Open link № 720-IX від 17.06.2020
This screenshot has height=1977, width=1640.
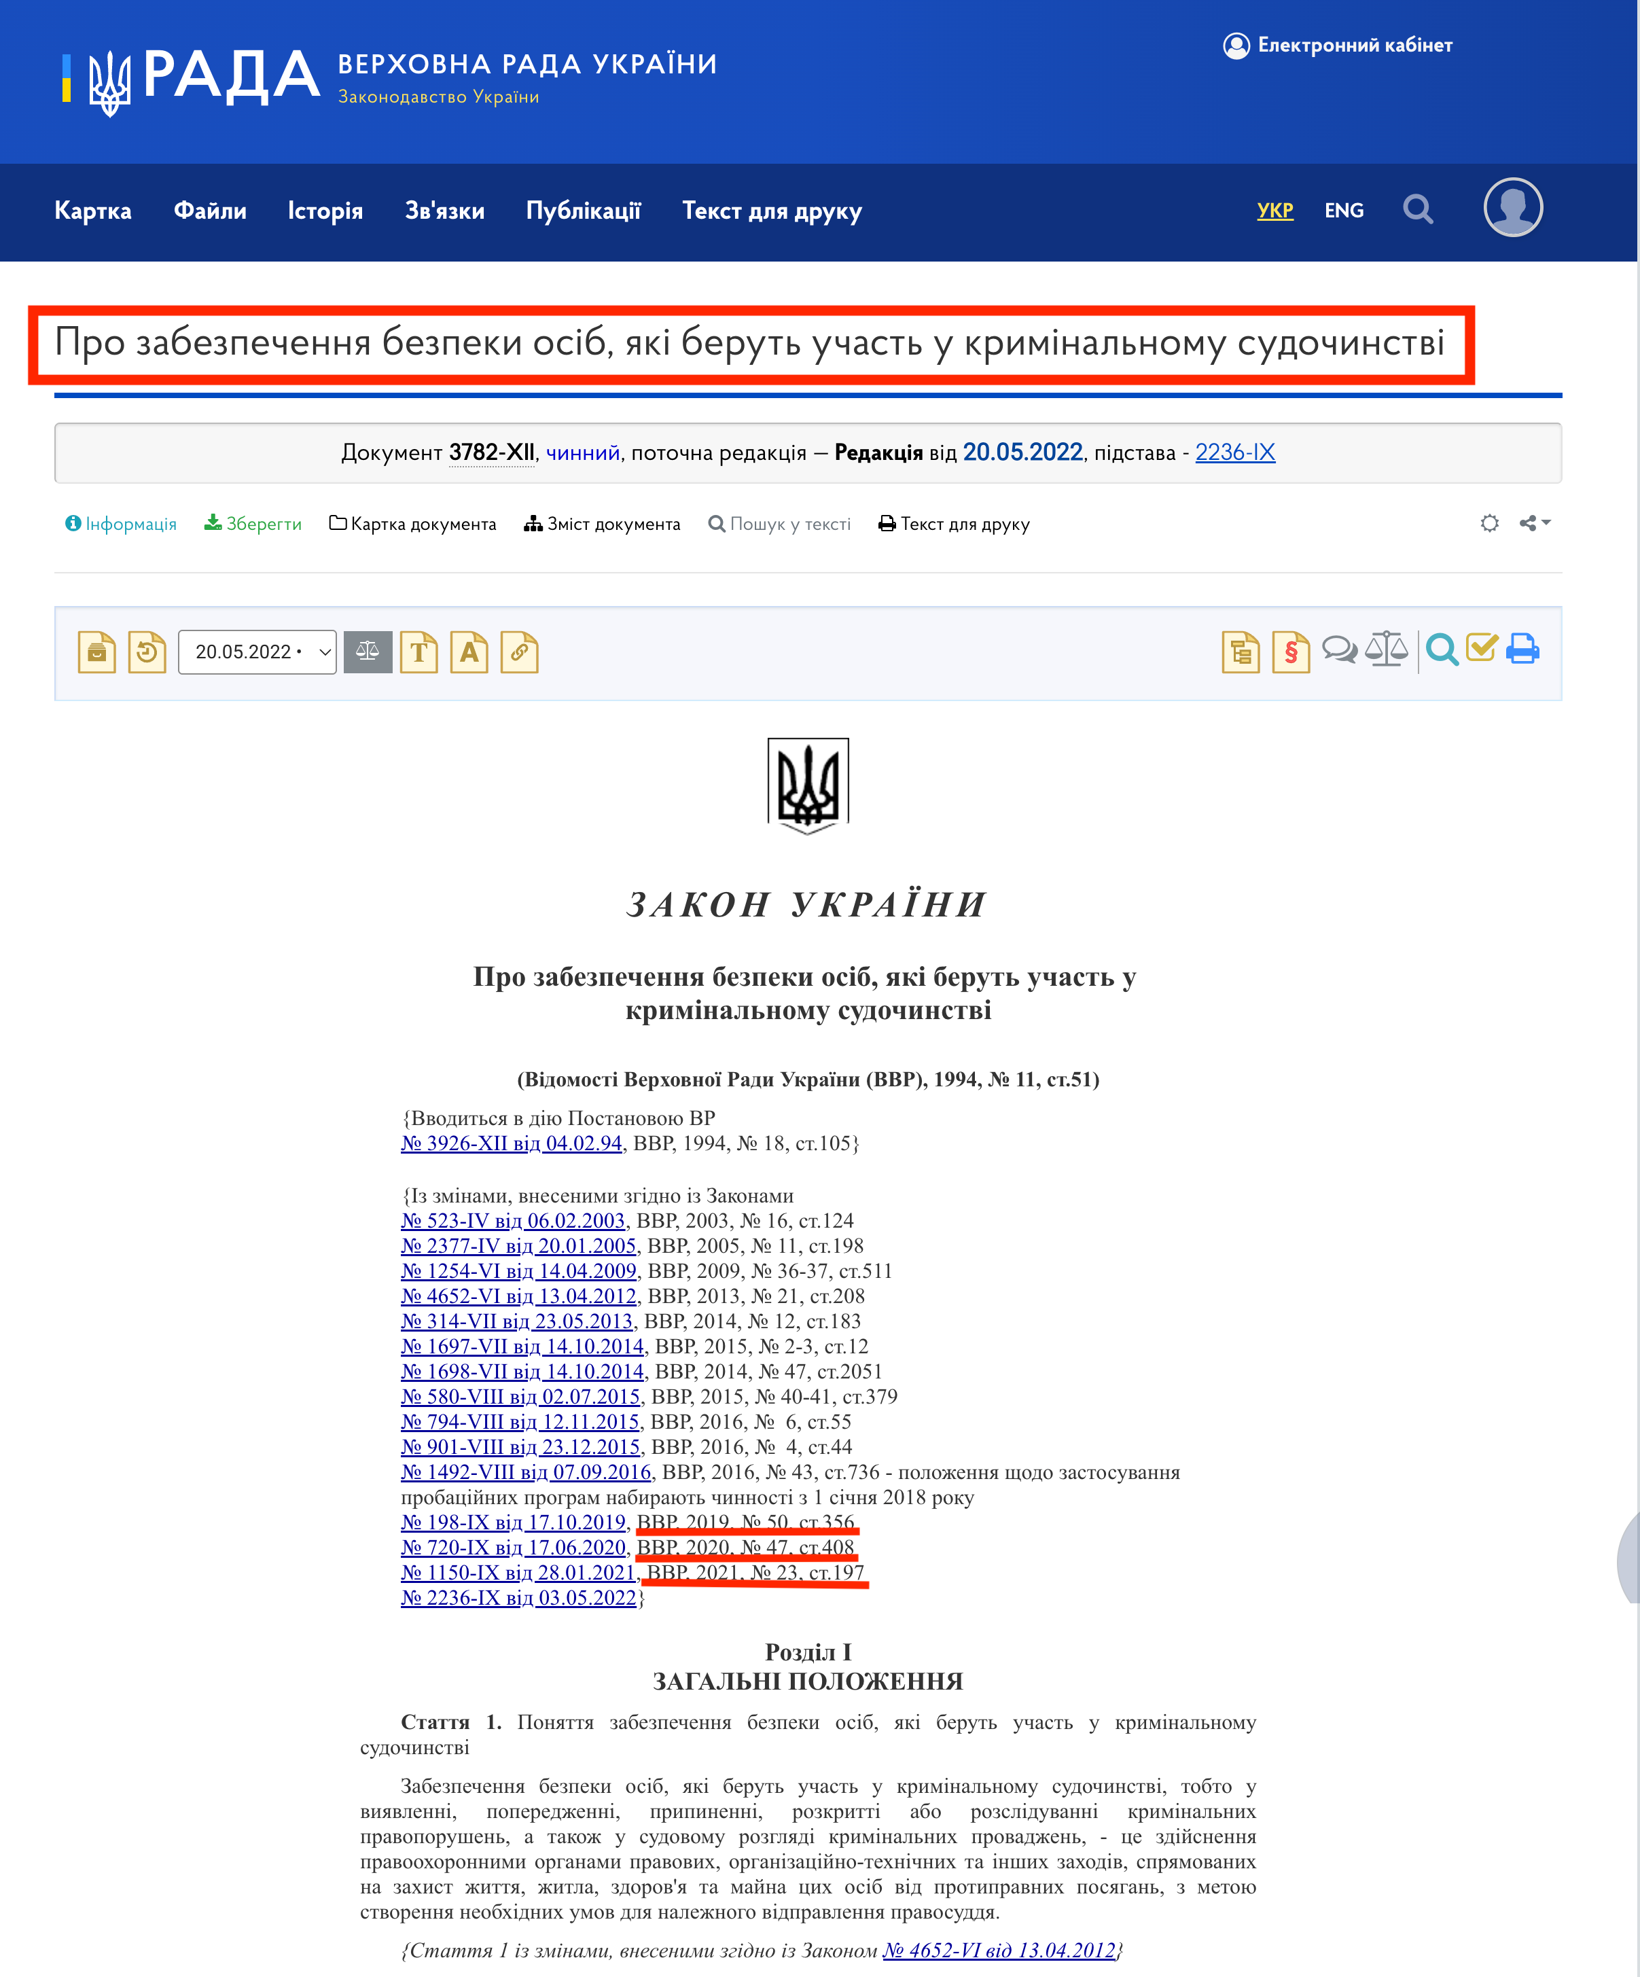(513, 1547)
